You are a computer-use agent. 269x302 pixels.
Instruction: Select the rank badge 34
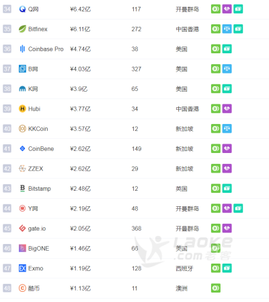pyautogui.click(x=7, y=9)
